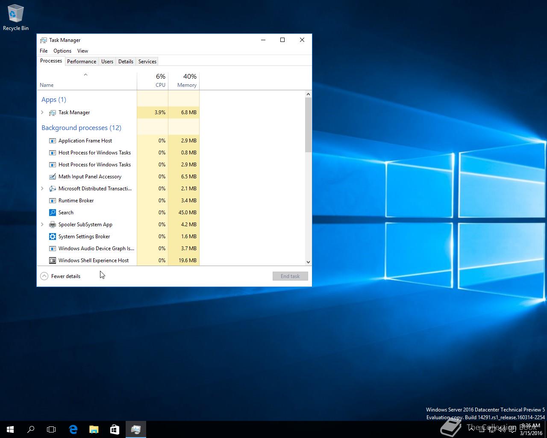Screen dimensions: 547x438
Task: Select the Processes tab
Action: (51, 61)
